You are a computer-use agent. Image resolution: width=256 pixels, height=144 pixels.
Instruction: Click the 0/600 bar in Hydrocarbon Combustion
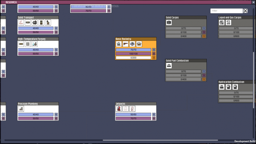(x=236, y=100)
